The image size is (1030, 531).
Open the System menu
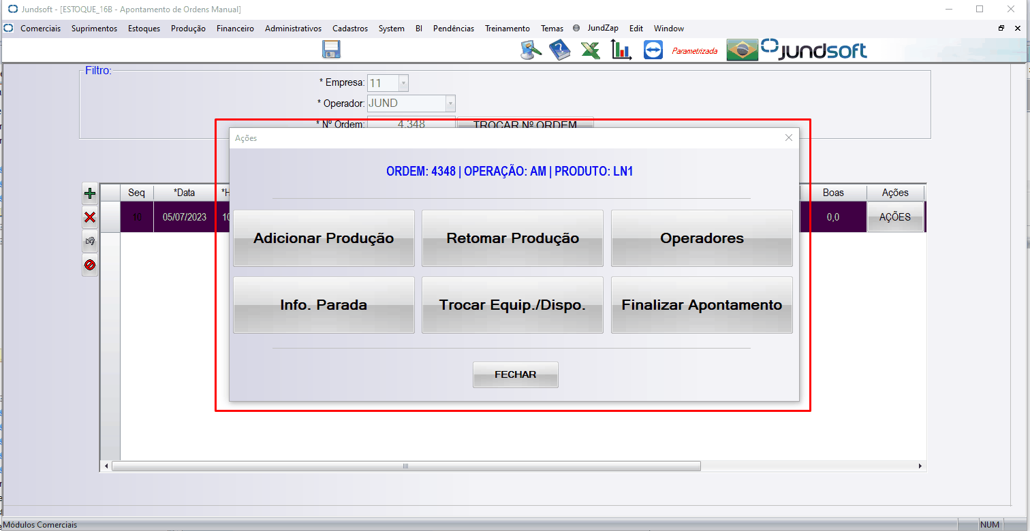pos(392,29)
